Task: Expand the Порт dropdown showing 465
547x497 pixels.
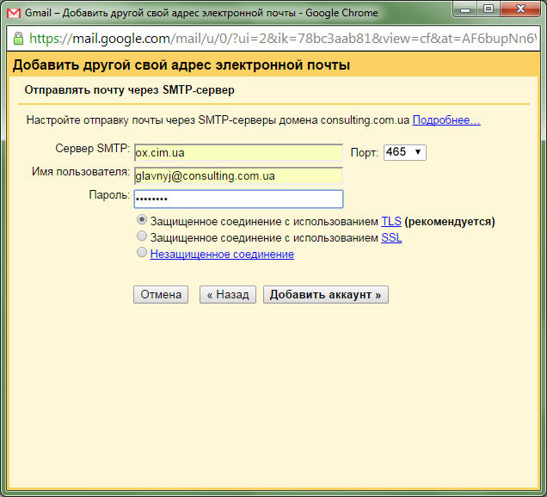Action: [x=404, y=152]
